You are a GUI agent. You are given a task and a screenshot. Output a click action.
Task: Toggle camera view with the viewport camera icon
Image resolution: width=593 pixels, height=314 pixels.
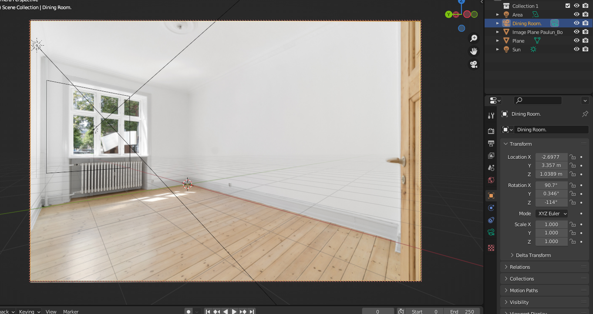pyautogui.click(x=474, y=64)
